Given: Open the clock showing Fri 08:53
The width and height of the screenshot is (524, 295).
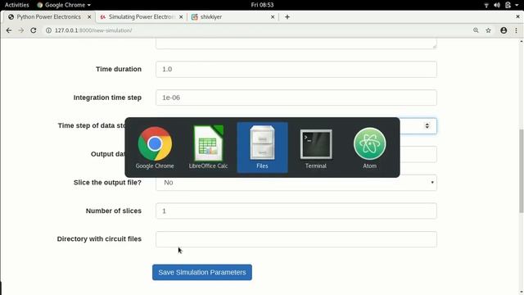Looking at the screenshot, I should tap(262, 5).
